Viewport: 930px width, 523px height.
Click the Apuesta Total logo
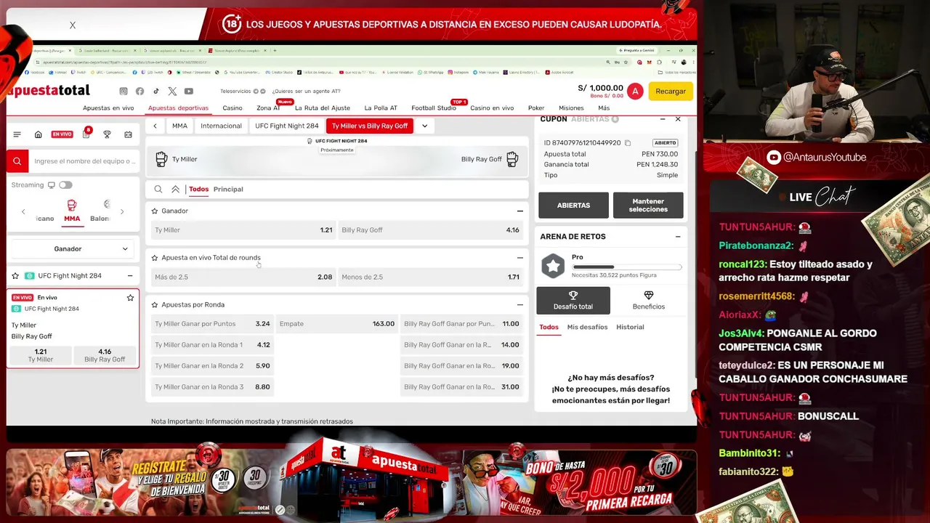(48, 91)
